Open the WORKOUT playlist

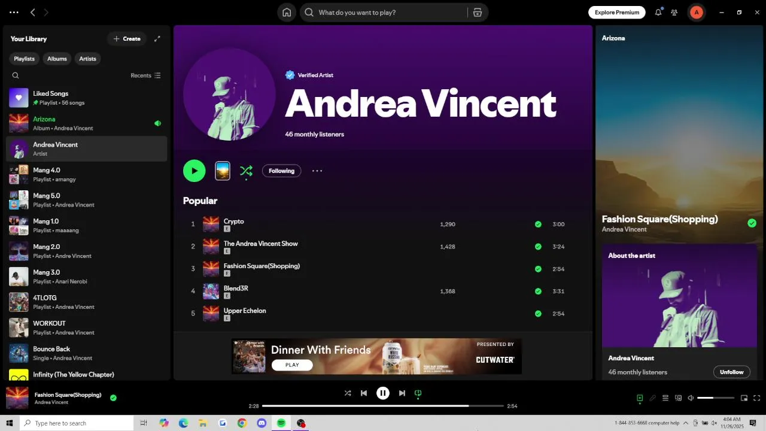[86, 327]
